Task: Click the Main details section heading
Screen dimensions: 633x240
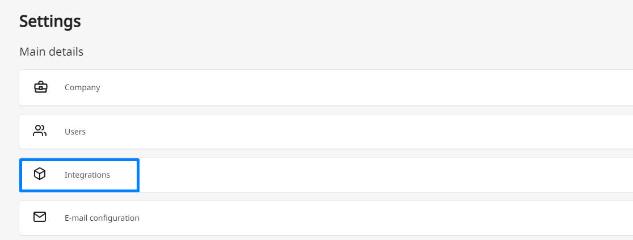Action: pos(51,52)
